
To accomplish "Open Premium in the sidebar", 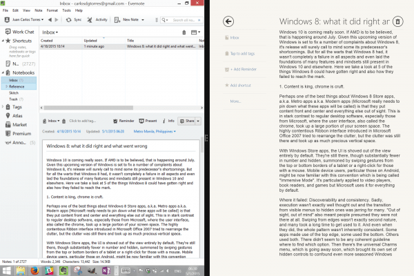I will pos(19,134).
